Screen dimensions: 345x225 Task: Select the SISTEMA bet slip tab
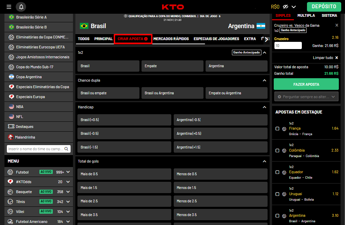point(329,15)
